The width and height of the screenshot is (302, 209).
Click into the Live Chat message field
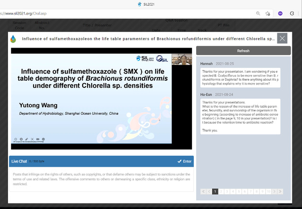(101, 179)
